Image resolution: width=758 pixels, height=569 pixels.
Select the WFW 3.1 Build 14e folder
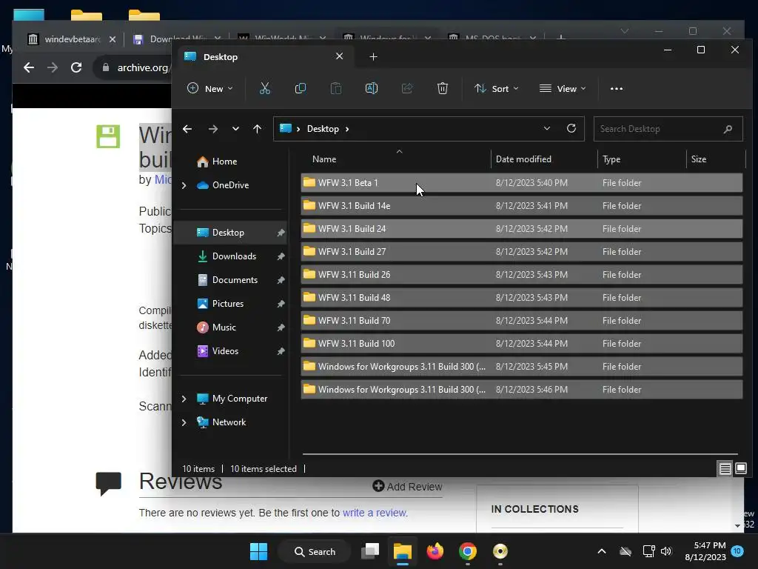click(x=521, y=206)
